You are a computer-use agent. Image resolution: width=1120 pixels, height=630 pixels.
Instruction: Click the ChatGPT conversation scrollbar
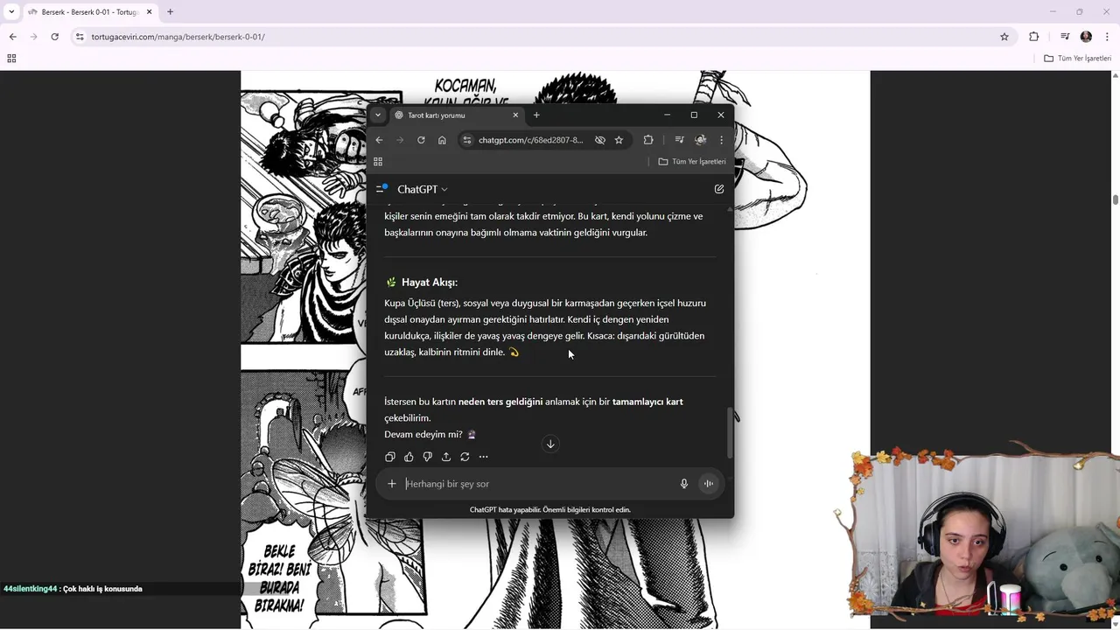click(x=730, y=432)
